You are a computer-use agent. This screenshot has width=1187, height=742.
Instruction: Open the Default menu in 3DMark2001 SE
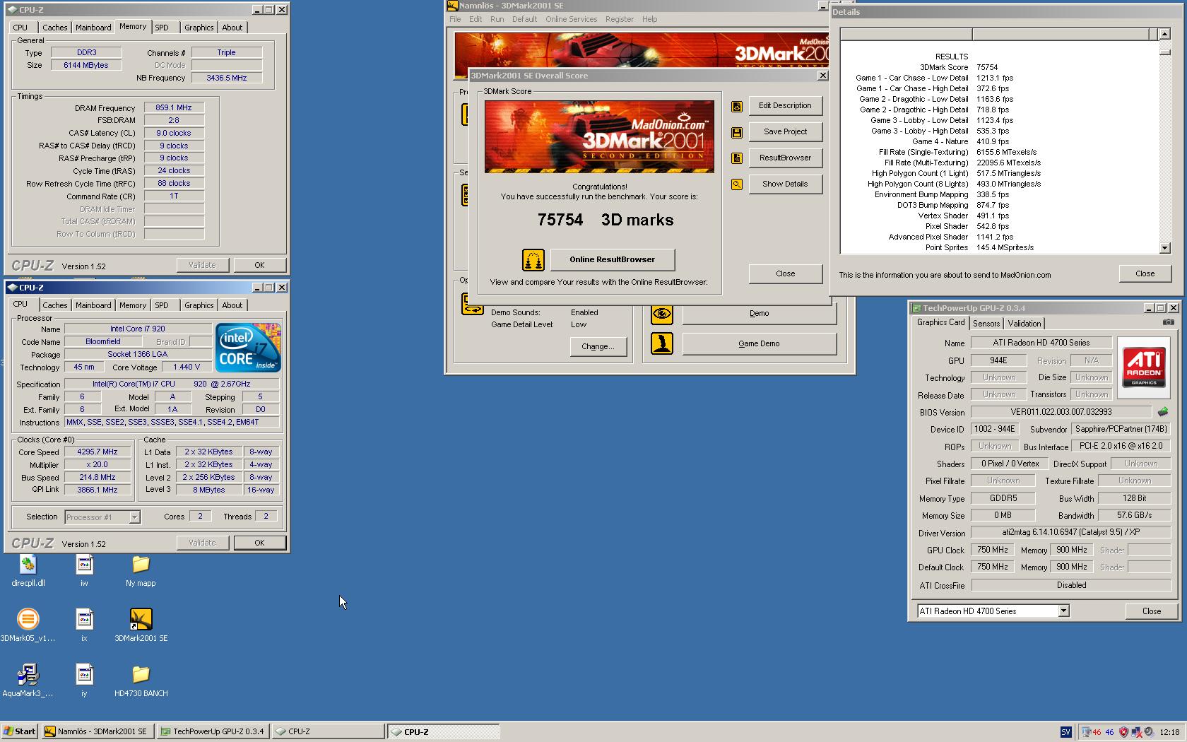click(524, 20)
